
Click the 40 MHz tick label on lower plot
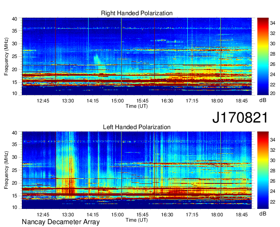14,133
